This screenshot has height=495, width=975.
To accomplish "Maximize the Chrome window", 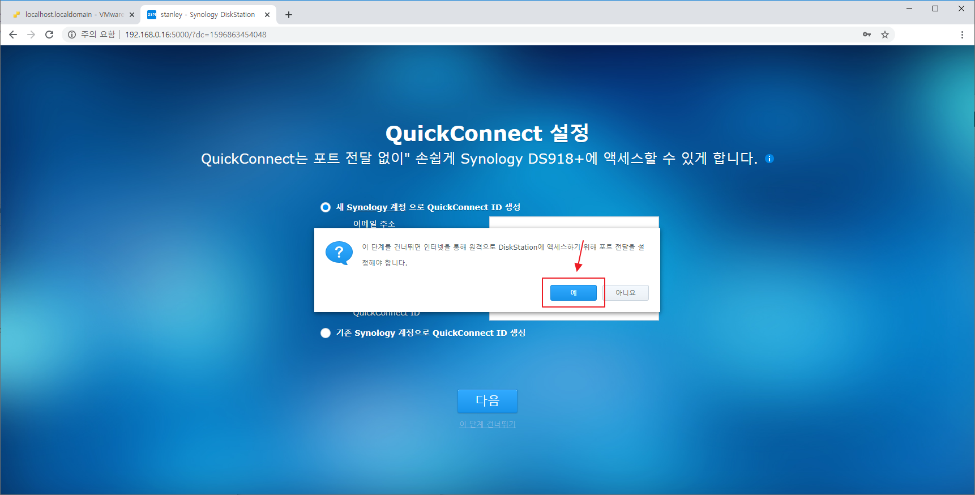I will coord(935,8).
